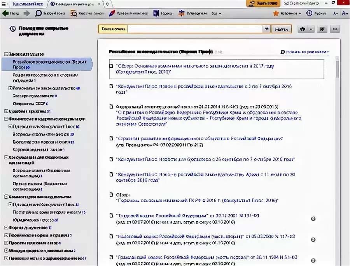The width and height of the screenshot is (350, 266).
Task: Click document icon of Налоговый кодекс row
Action: click(111, 236)
